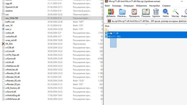Minimize the WinRAR window
The height and width of the screenshot is (105, 187).
[x=182, y=1]
